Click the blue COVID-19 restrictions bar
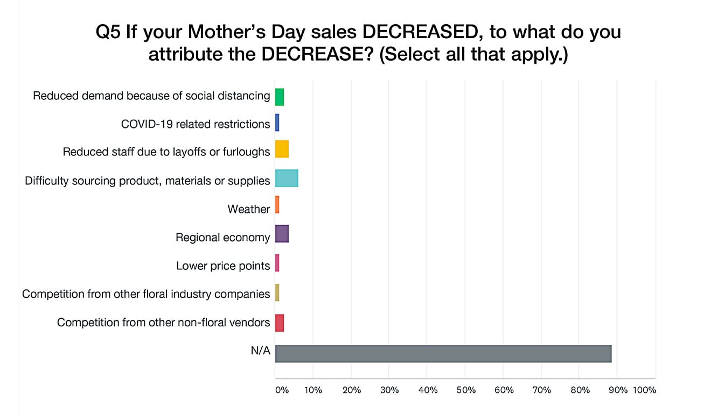The width and height of the screenshot is (711, 416). point(277,123)
